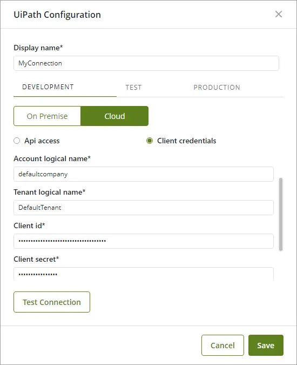Edit the Display name field
The height and width of the screenshot is (365, 297).
tap(146, 63)
